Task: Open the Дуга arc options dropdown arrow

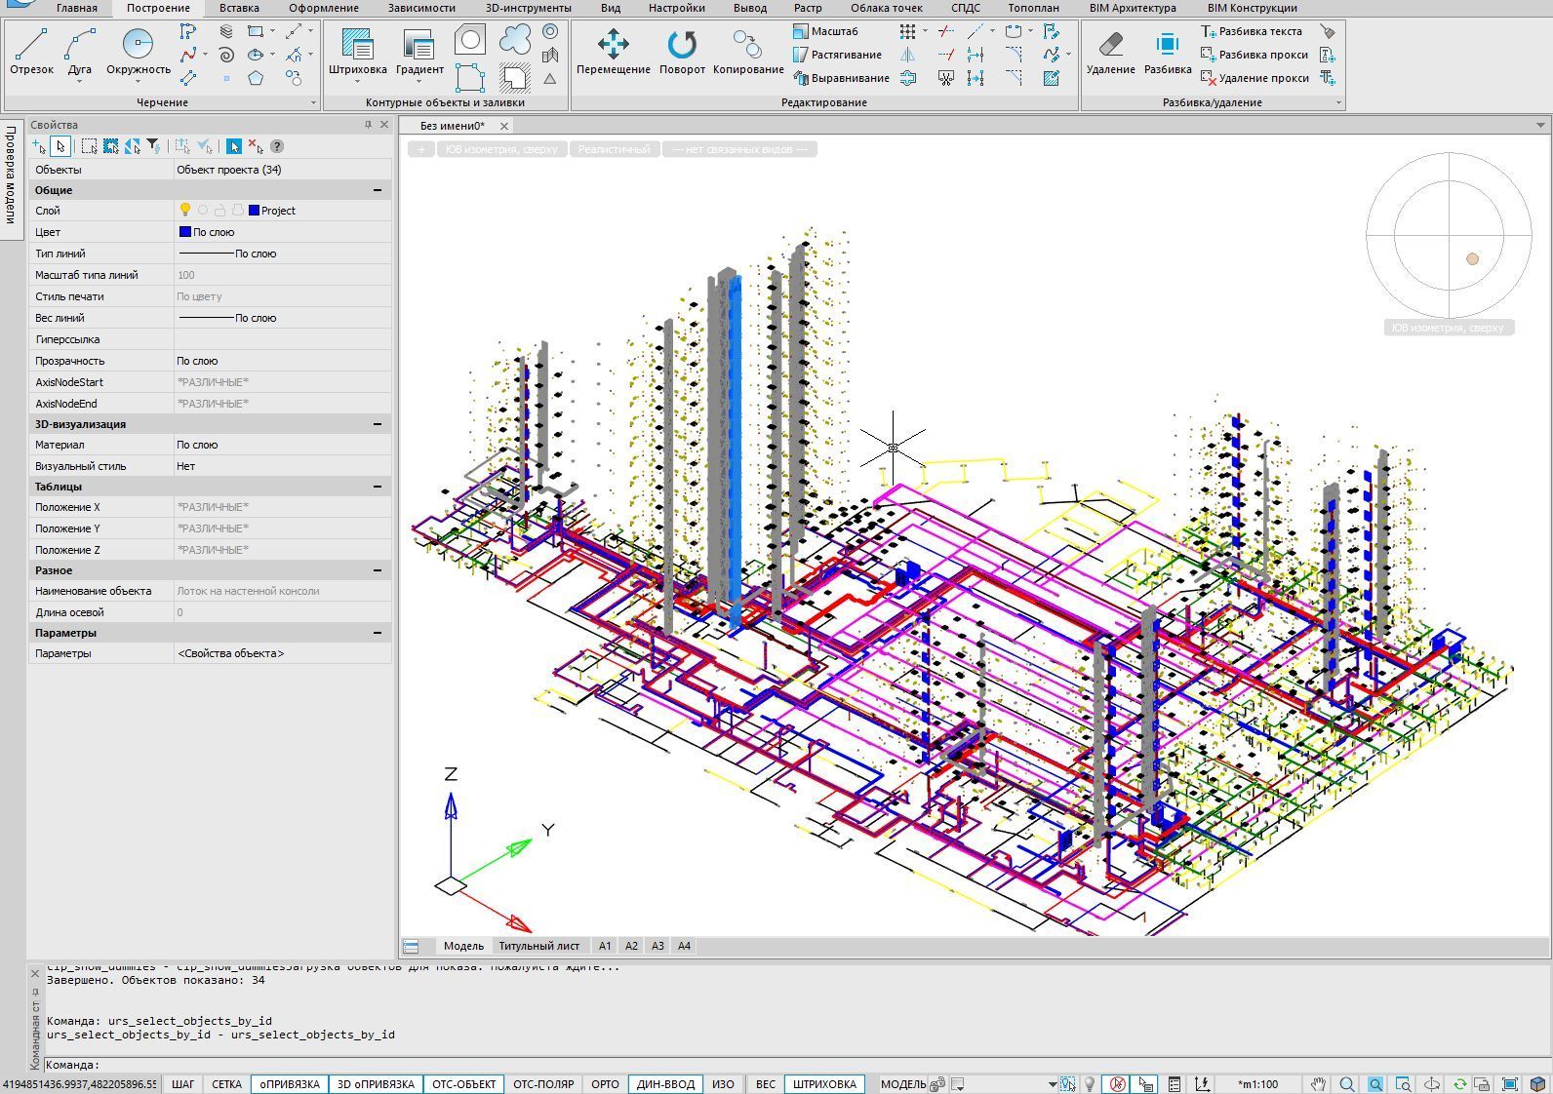Action: coord(80,82)
